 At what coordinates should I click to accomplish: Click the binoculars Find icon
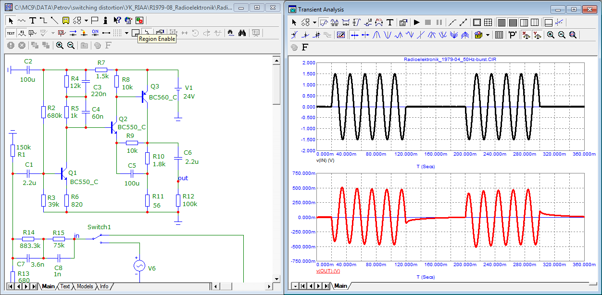pos(242,33)
